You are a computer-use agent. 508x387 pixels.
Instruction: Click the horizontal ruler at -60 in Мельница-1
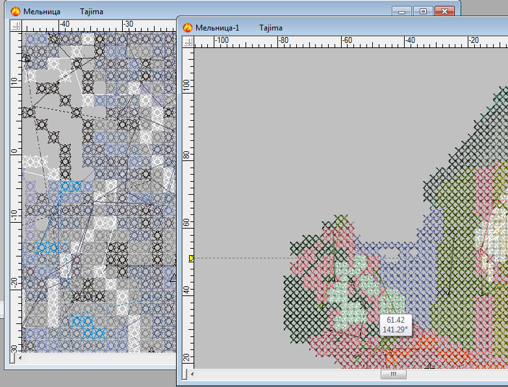click(346, 42)
